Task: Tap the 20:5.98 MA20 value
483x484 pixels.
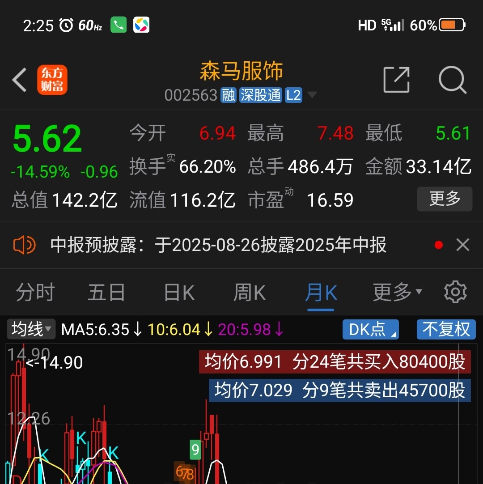Action: point(250,330)
